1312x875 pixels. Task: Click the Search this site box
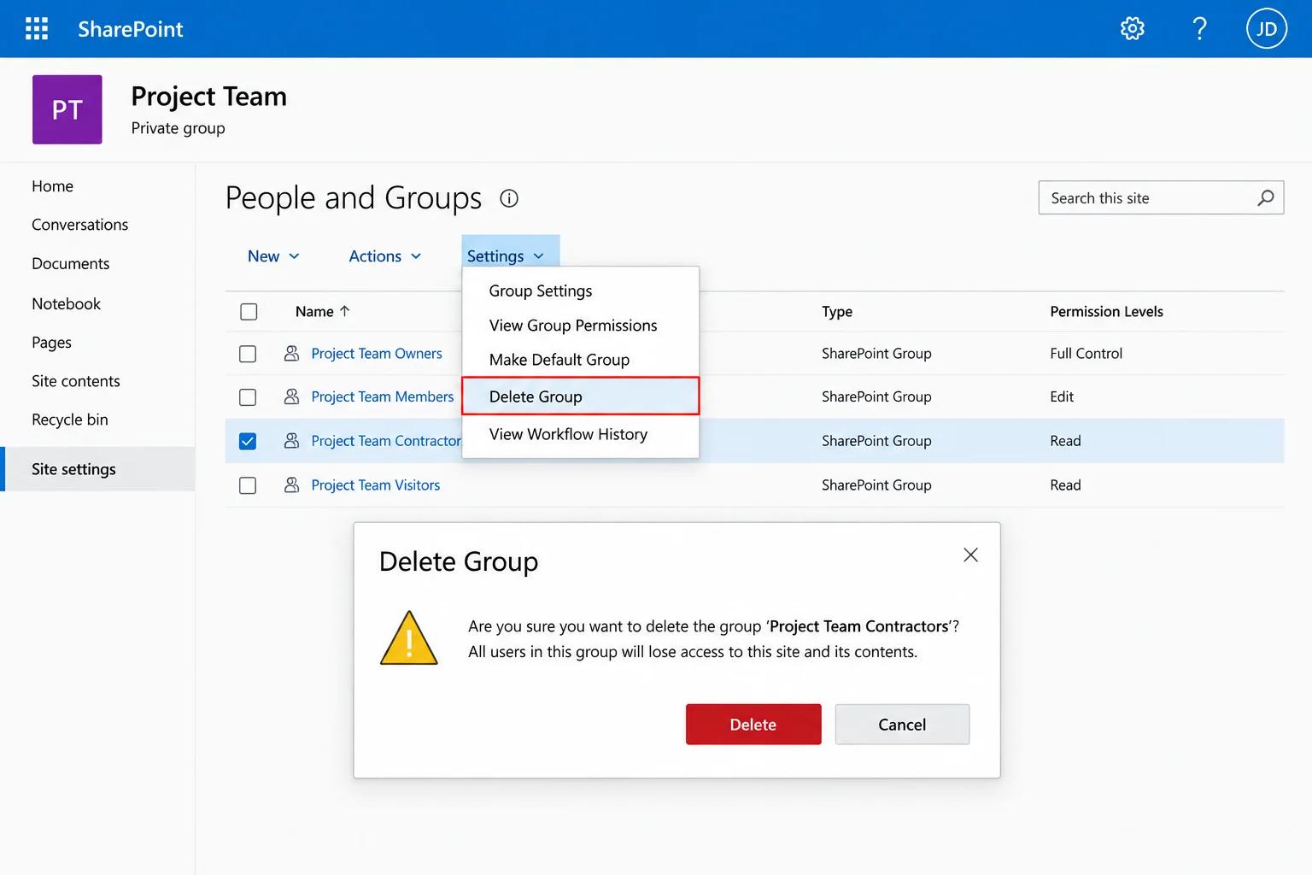[1161, 198]
